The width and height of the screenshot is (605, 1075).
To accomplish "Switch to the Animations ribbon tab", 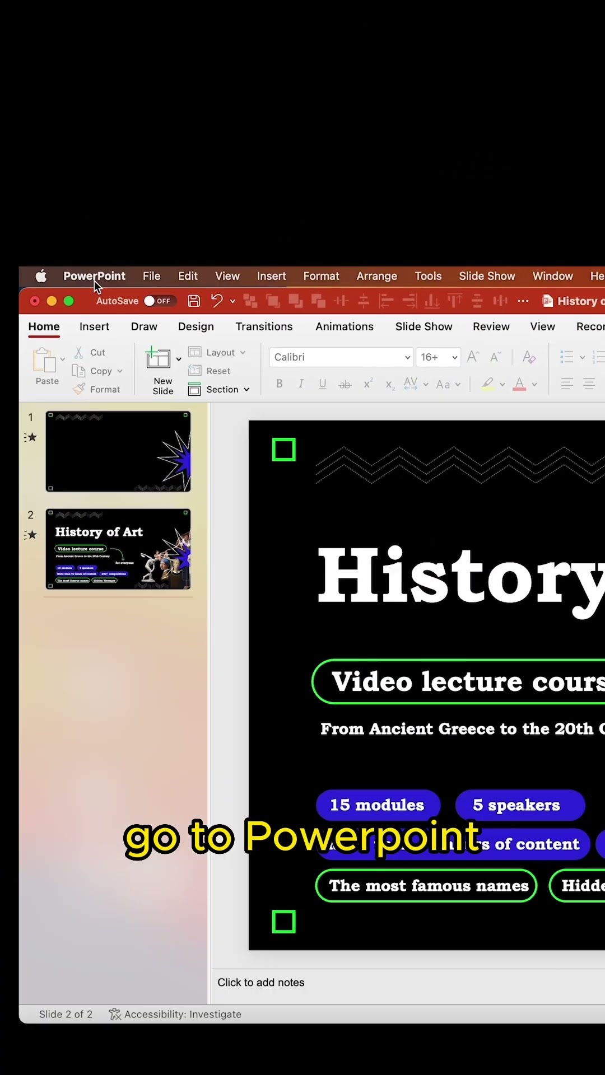I will pyautogui.click(x=344, y=326).
